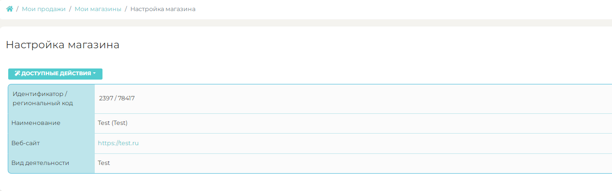Image resolution: width=612 pixels, height=191 pixels.
Task: Click the identifier number 2397
Action: [106, 98]
